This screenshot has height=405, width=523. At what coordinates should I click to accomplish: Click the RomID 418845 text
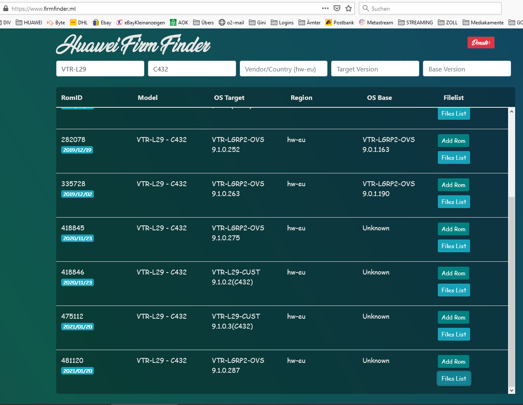click(x=73, y=228)
